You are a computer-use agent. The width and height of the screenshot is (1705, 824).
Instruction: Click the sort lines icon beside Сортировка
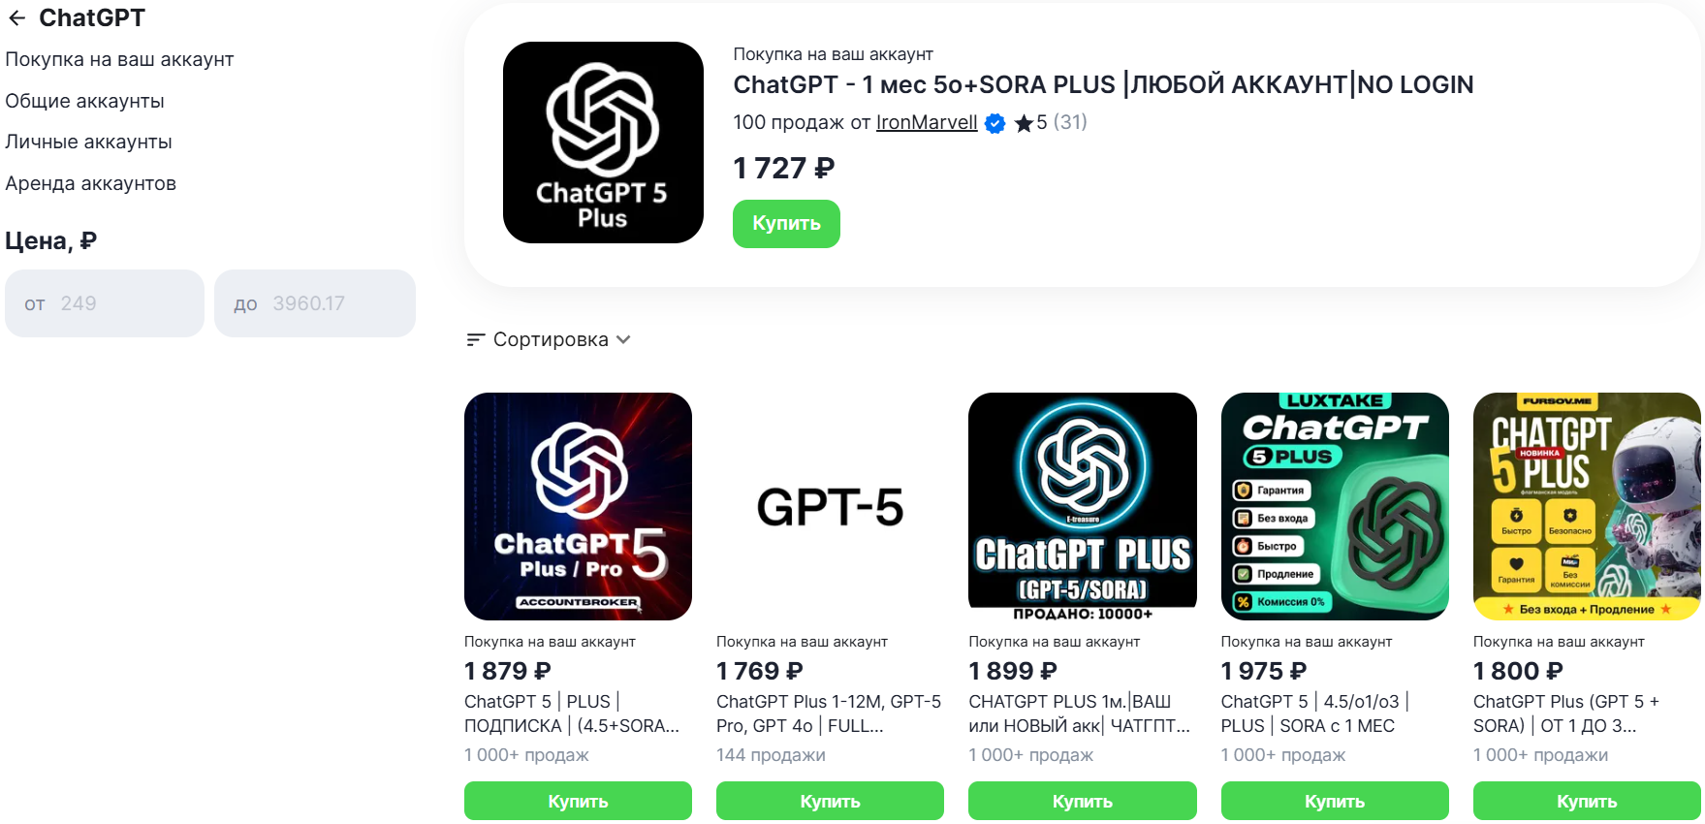[x=475, y=339]
